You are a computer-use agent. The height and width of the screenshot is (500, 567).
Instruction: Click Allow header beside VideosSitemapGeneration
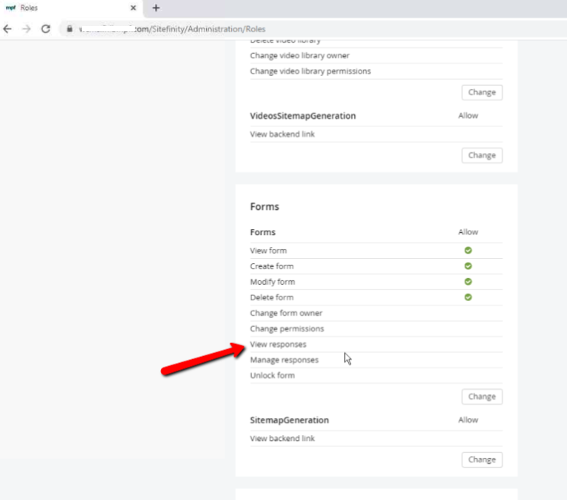468,116
